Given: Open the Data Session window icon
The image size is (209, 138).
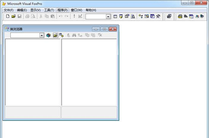Looking at the screenshot, I should pos(121,16).
